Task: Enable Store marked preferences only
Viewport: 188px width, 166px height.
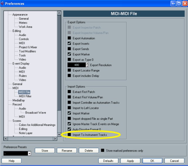Action: point(103,150)
